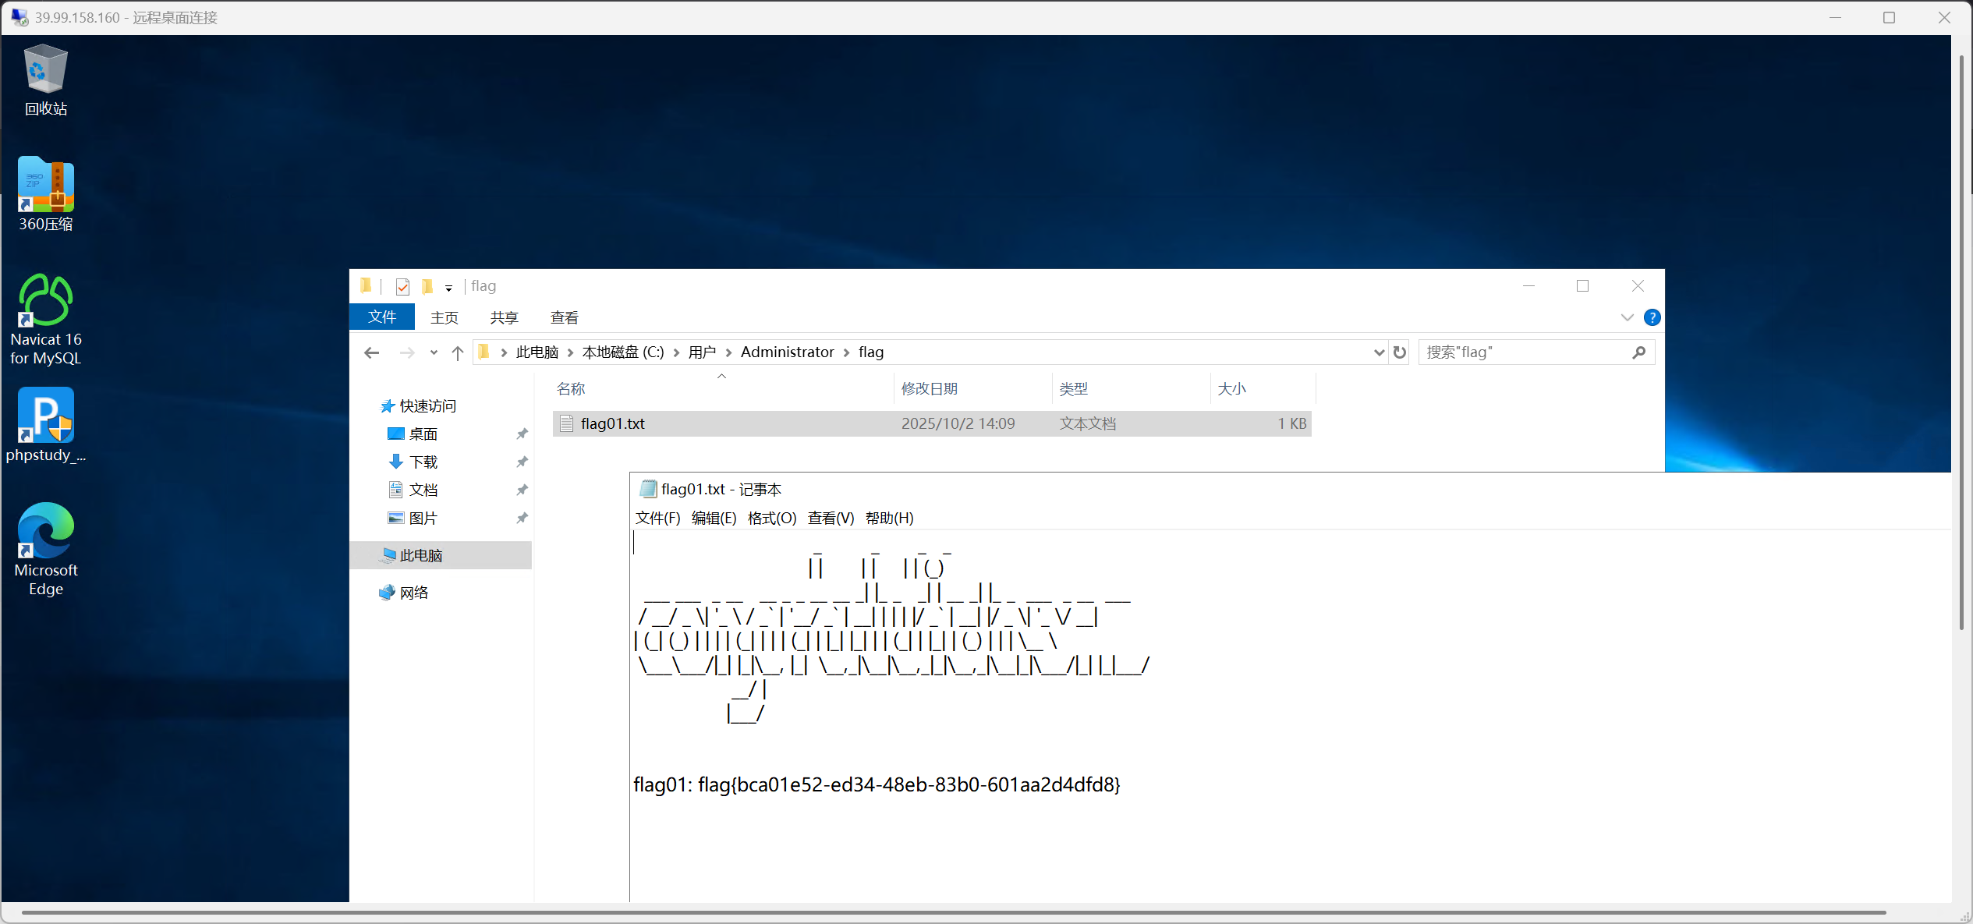Click the Explorer back arrow
Image resolution: width=1973 pixels, height=924 pixels.
tap(372, 352)
